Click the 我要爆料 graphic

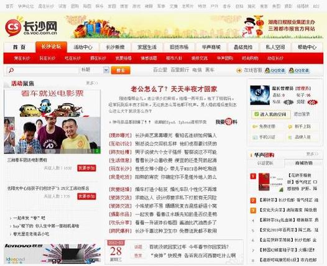coord(226,122)
